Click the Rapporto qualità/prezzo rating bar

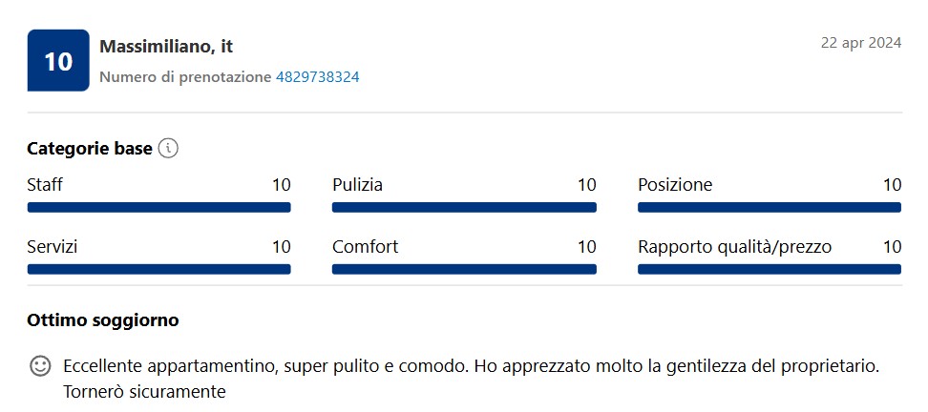pyautogui.click(x=770, y=270)
